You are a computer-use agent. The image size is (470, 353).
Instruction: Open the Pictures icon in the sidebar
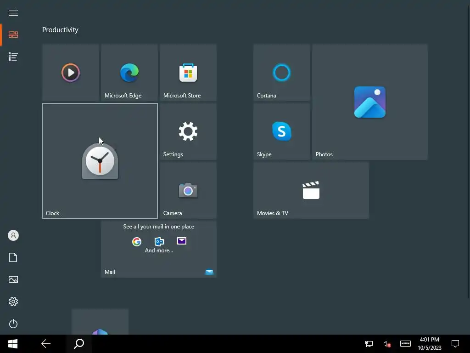13,279
